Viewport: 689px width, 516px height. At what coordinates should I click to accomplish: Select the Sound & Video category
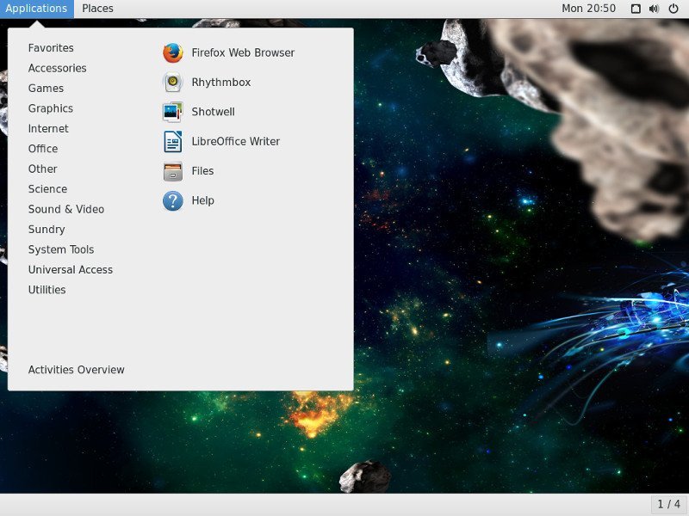(x=66, y=209)
